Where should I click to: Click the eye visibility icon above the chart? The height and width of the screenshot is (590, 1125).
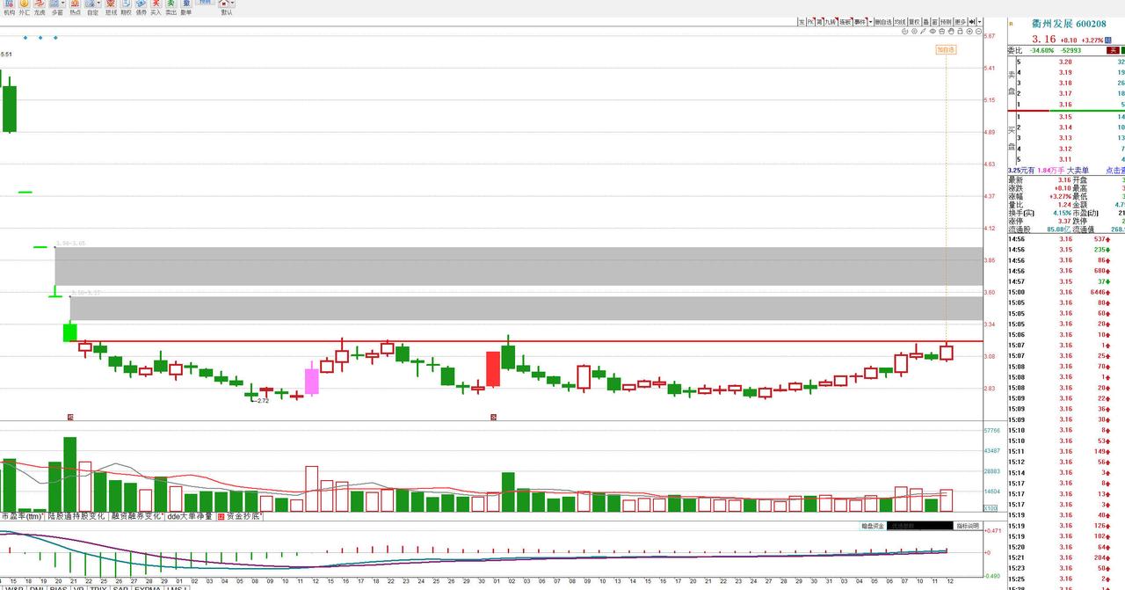(x=933, y=32)
